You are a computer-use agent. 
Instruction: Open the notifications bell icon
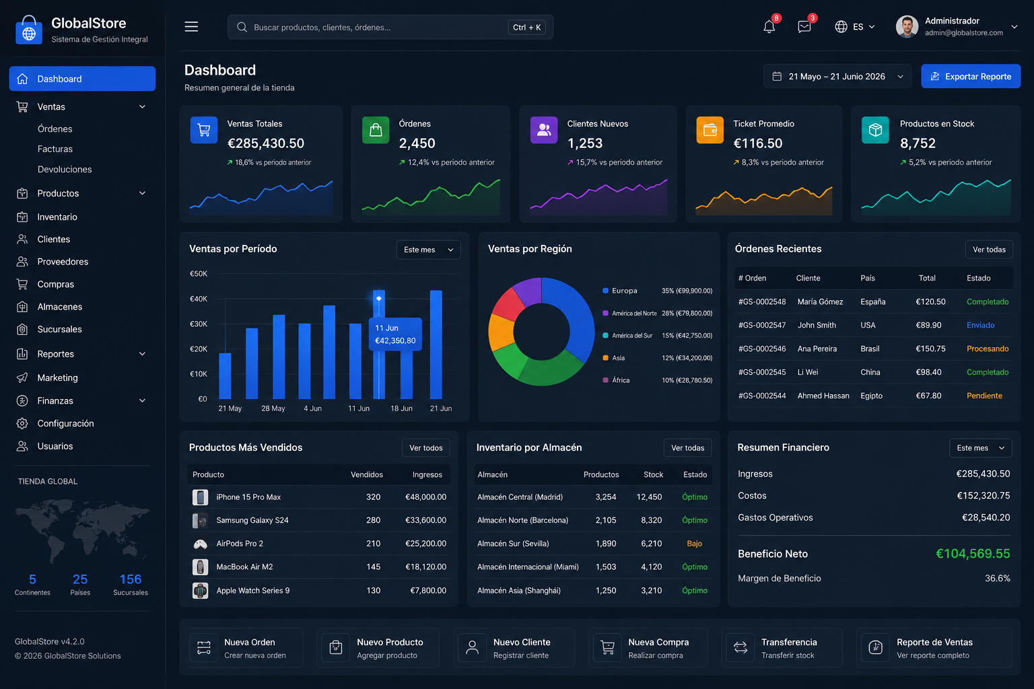[x=769, y=26]
